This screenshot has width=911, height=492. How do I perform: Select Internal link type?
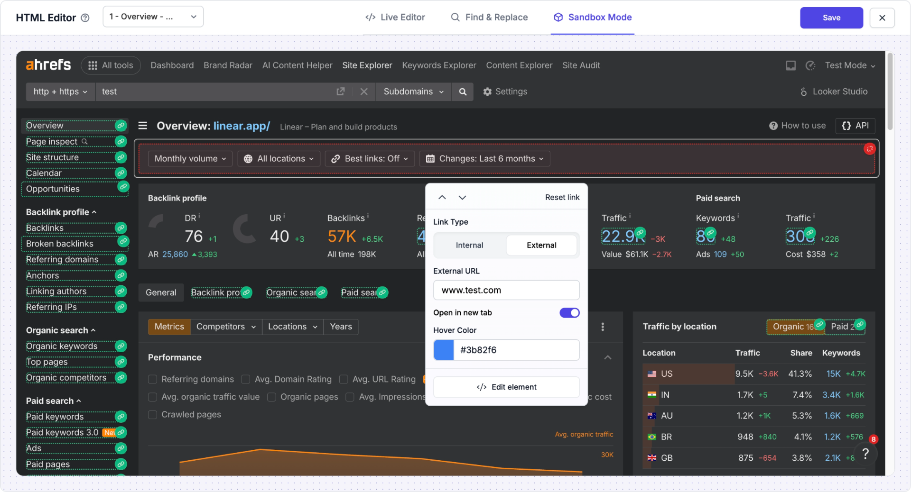coord(469,245)
